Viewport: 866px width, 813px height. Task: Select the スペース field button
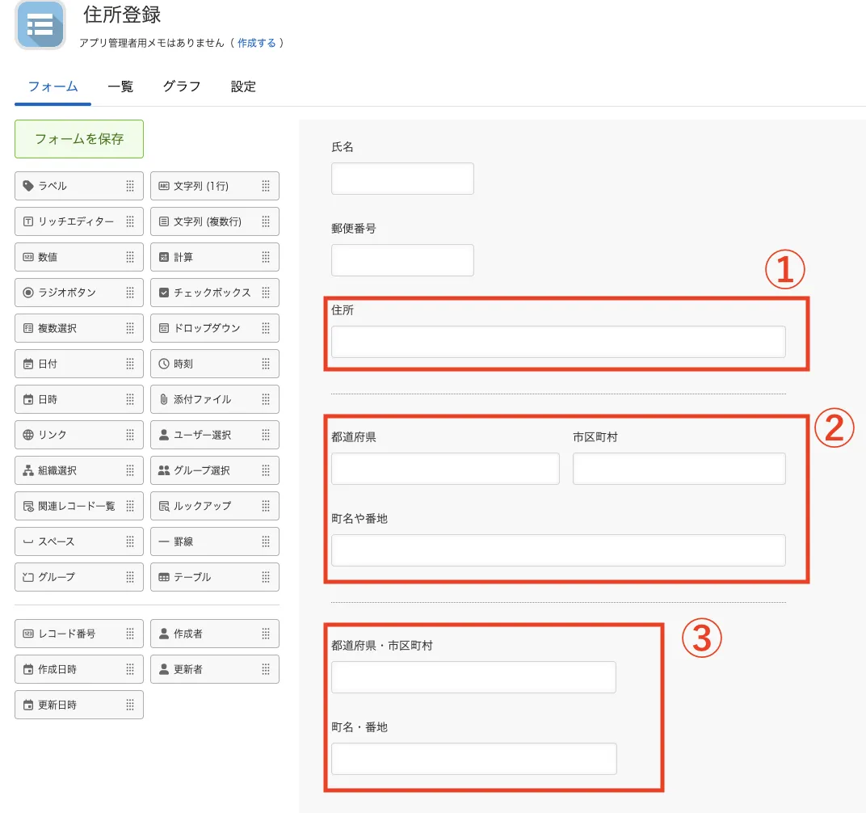pos(79,541)
